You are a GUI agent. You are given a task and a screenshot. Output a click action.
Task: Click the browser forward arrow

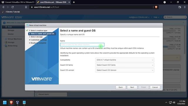[x=8, y=7]
